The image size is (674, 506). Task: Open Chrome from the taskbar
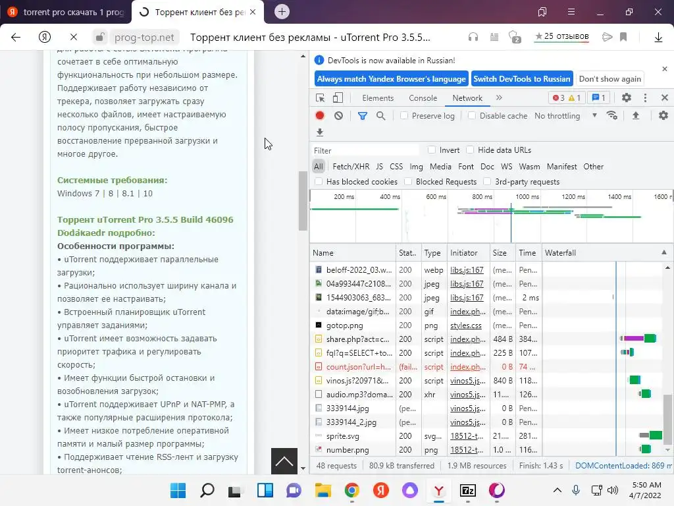351,490
